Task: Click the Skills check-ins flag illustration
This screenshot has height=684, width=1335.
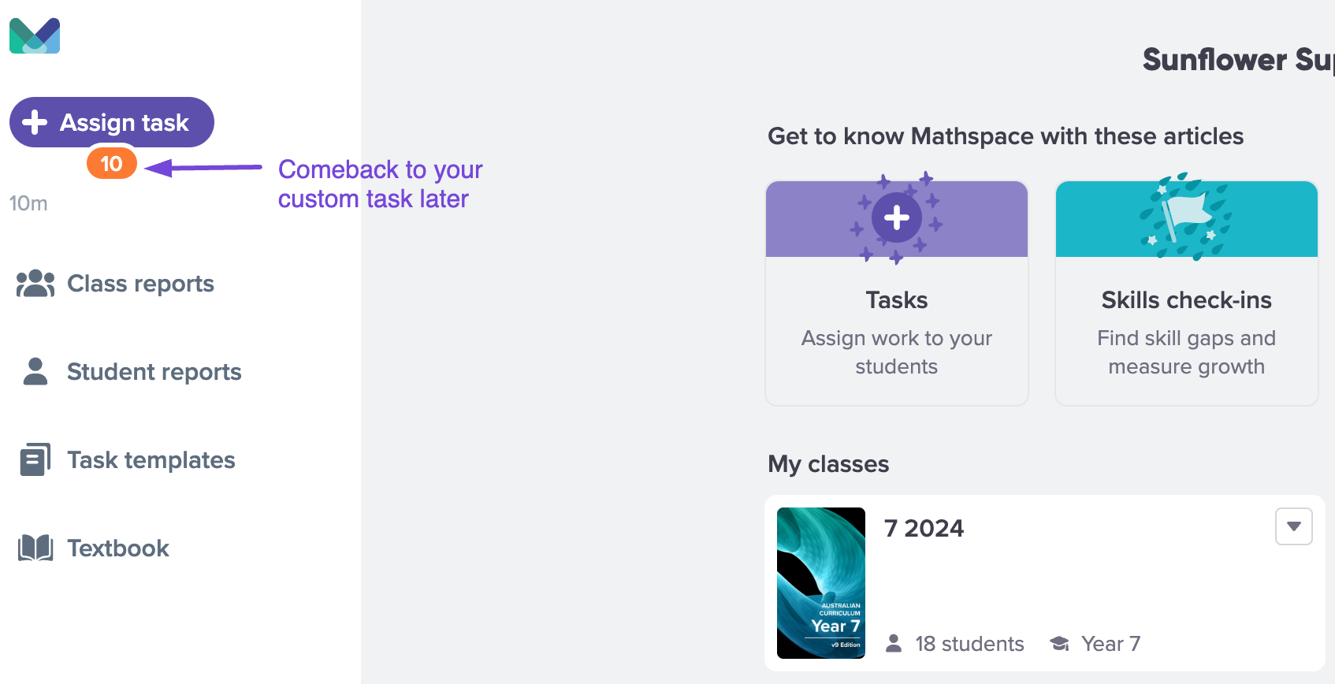Action: coord(1186,217)
